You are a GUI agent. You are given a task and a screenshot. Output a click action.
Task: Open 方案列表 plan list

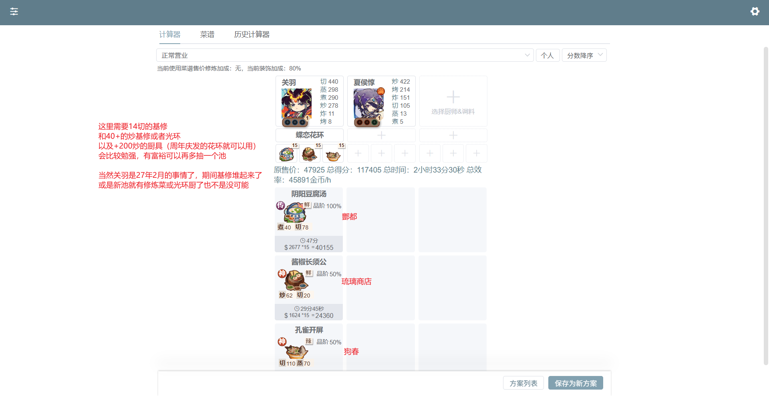pyautogui.click(x=523, y=383)
